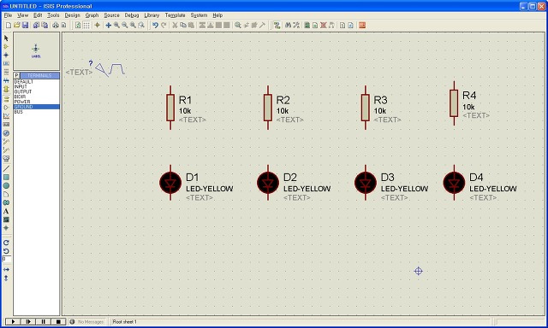
Task: Open the File menu
Action: (x=8, y=15)
